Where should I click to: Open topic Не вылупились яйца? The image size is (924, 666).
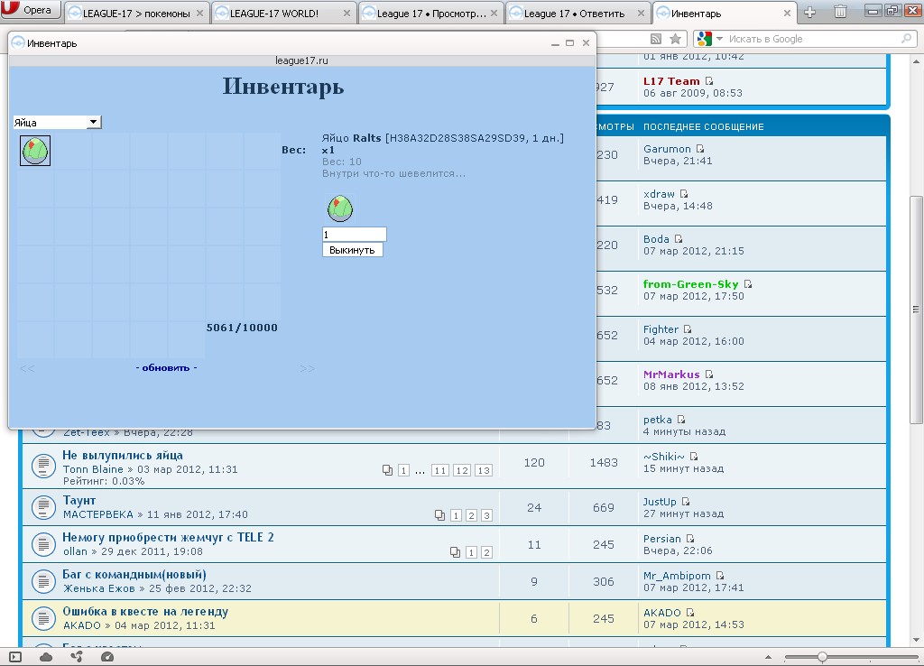[123, 455]
